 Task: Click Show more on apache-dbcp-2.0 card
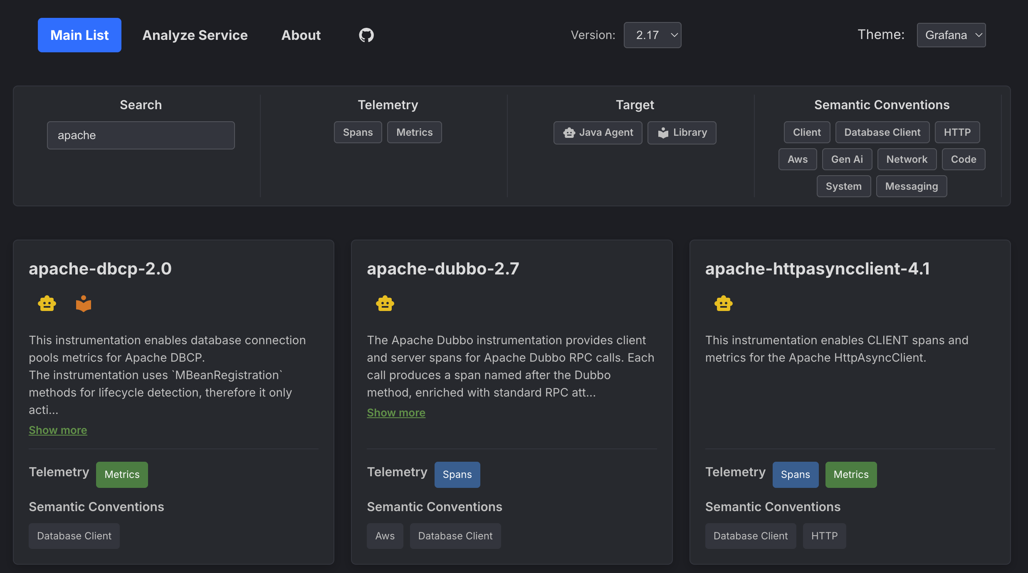[57, 430]
